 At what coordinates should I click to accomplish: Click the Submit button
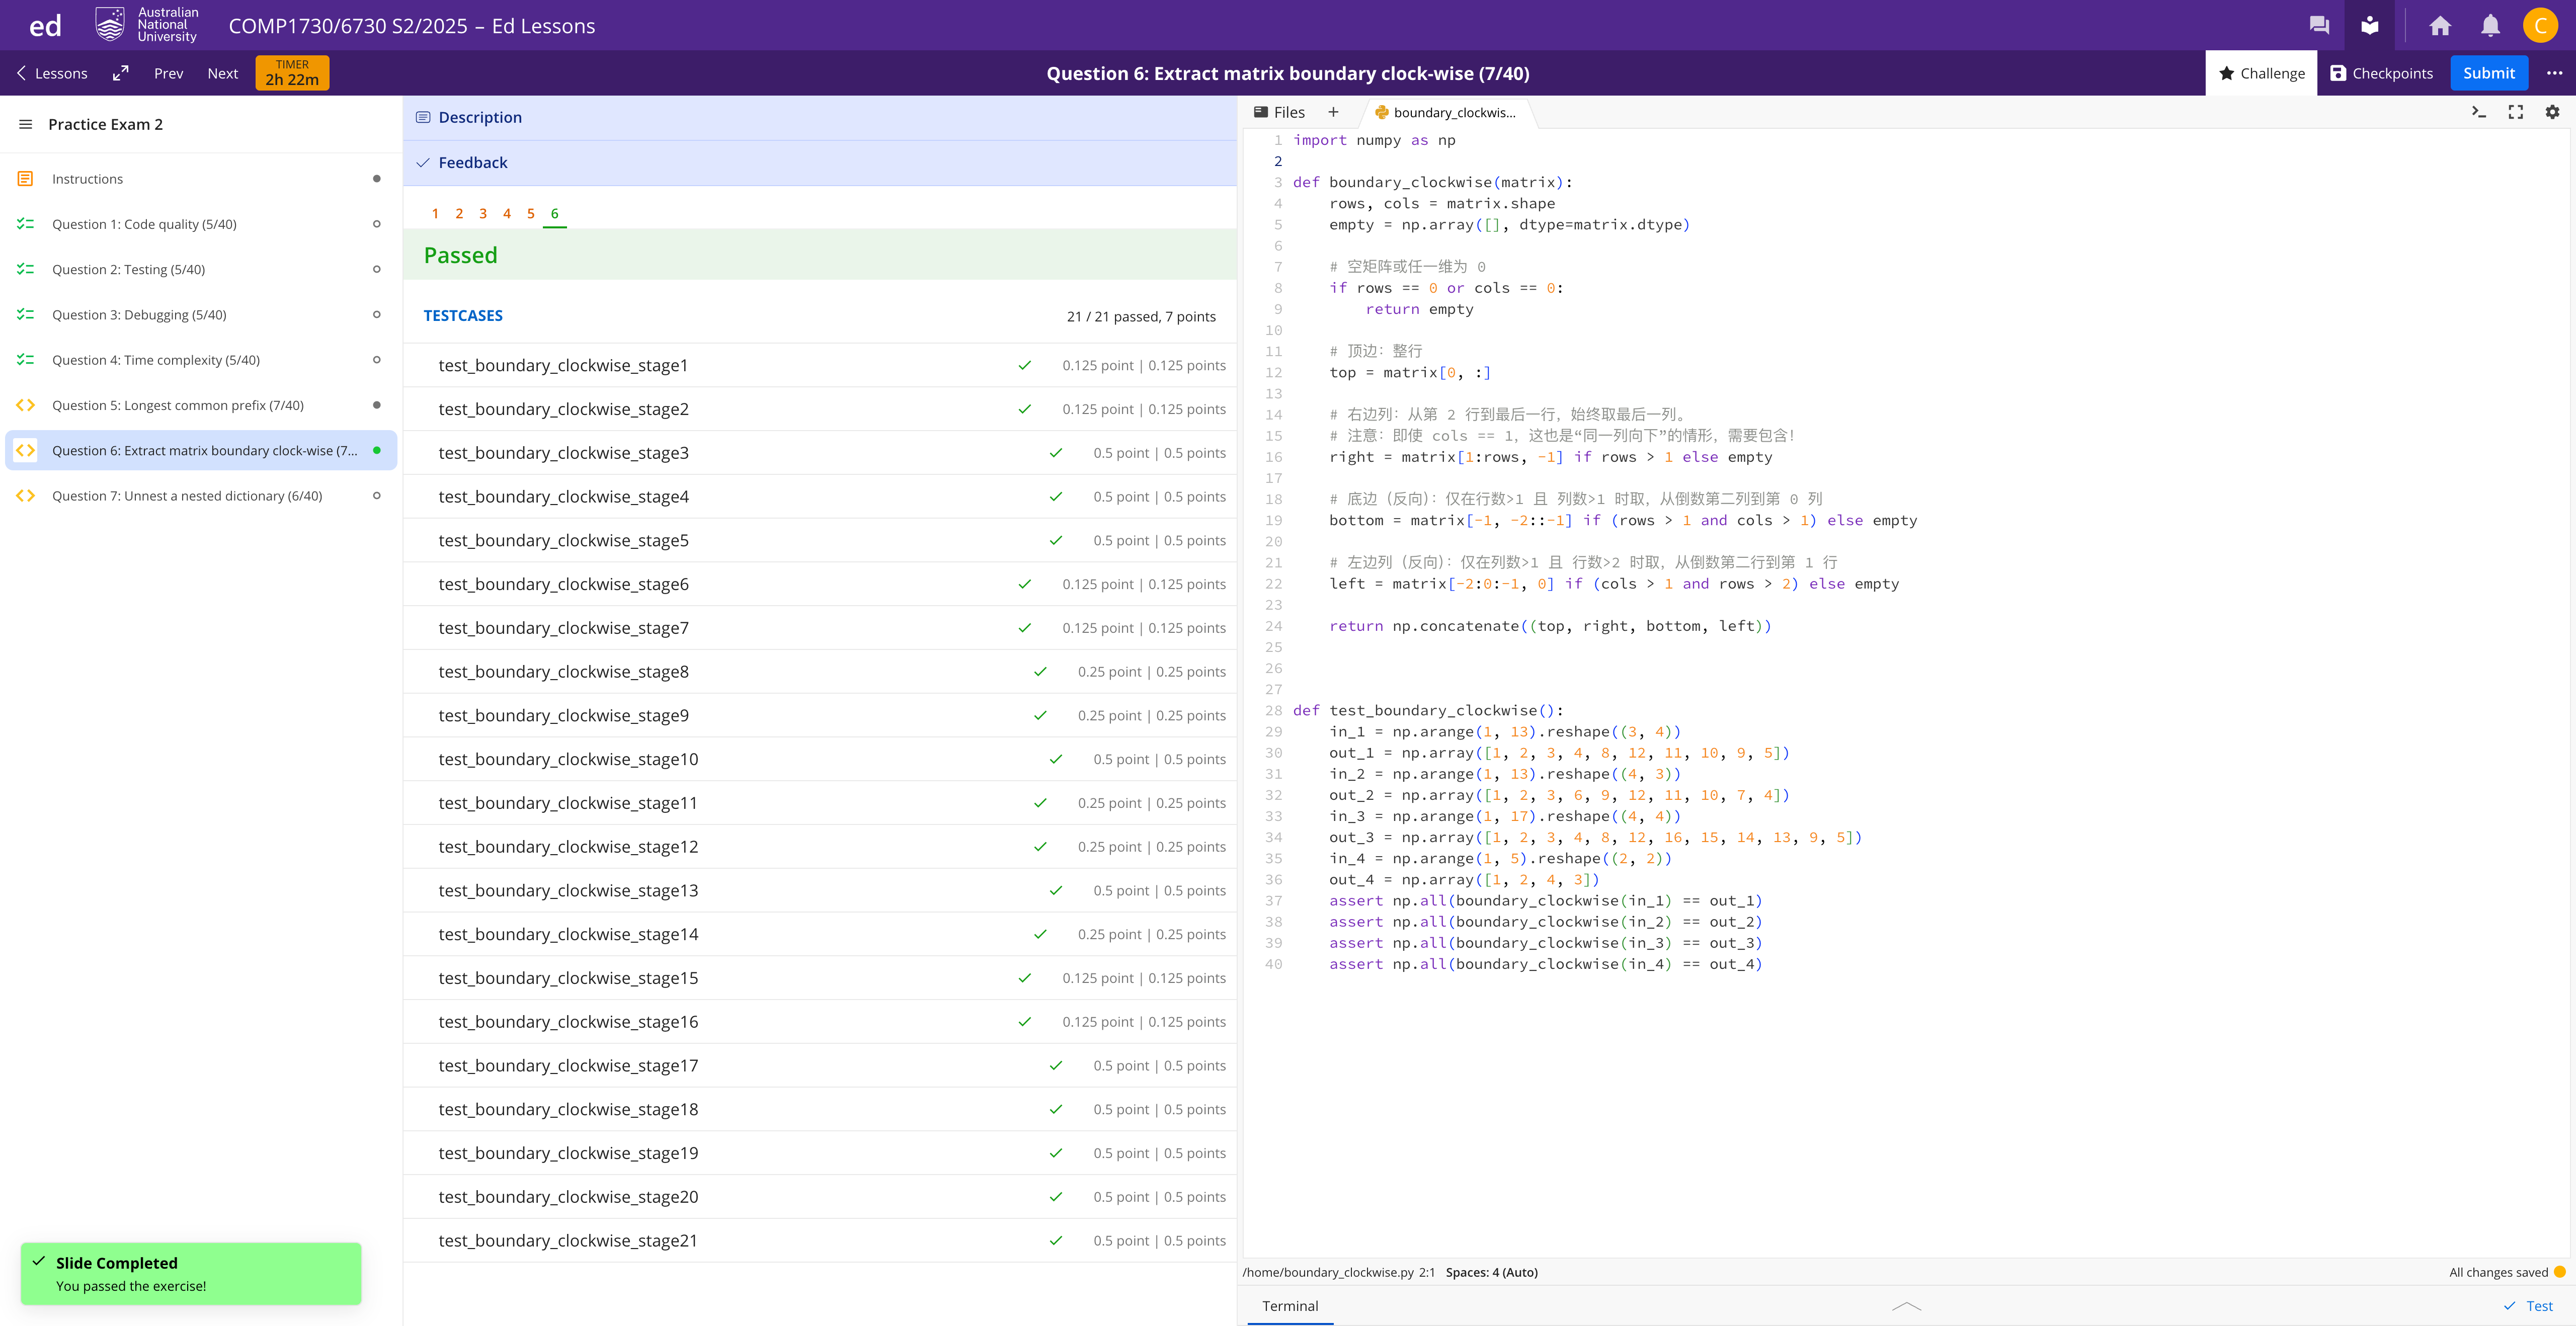coord(2489,73)
